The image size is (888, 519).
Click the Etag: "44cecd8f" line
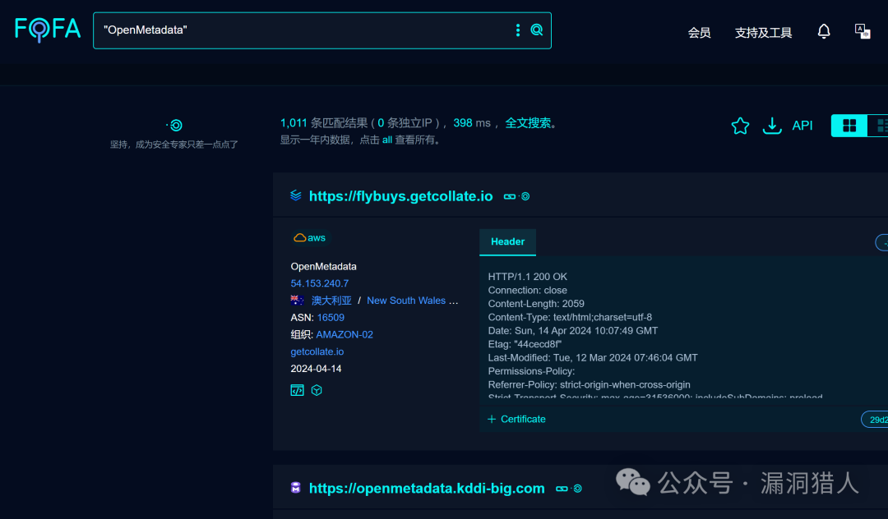pyautogui.click(x=525, y=344)
